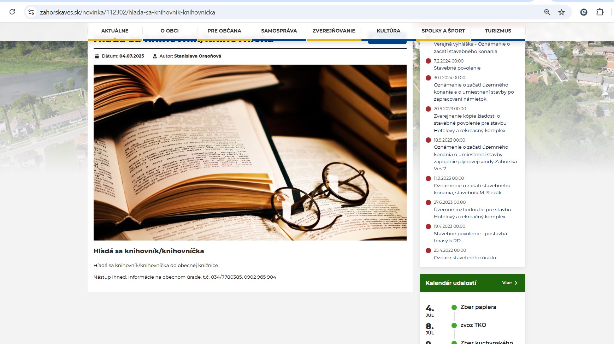
Task: Open the KULTÚRA menu
Action: (389, 31)
